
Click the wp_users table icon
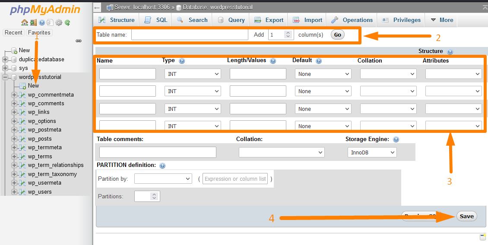coord(22,192)
